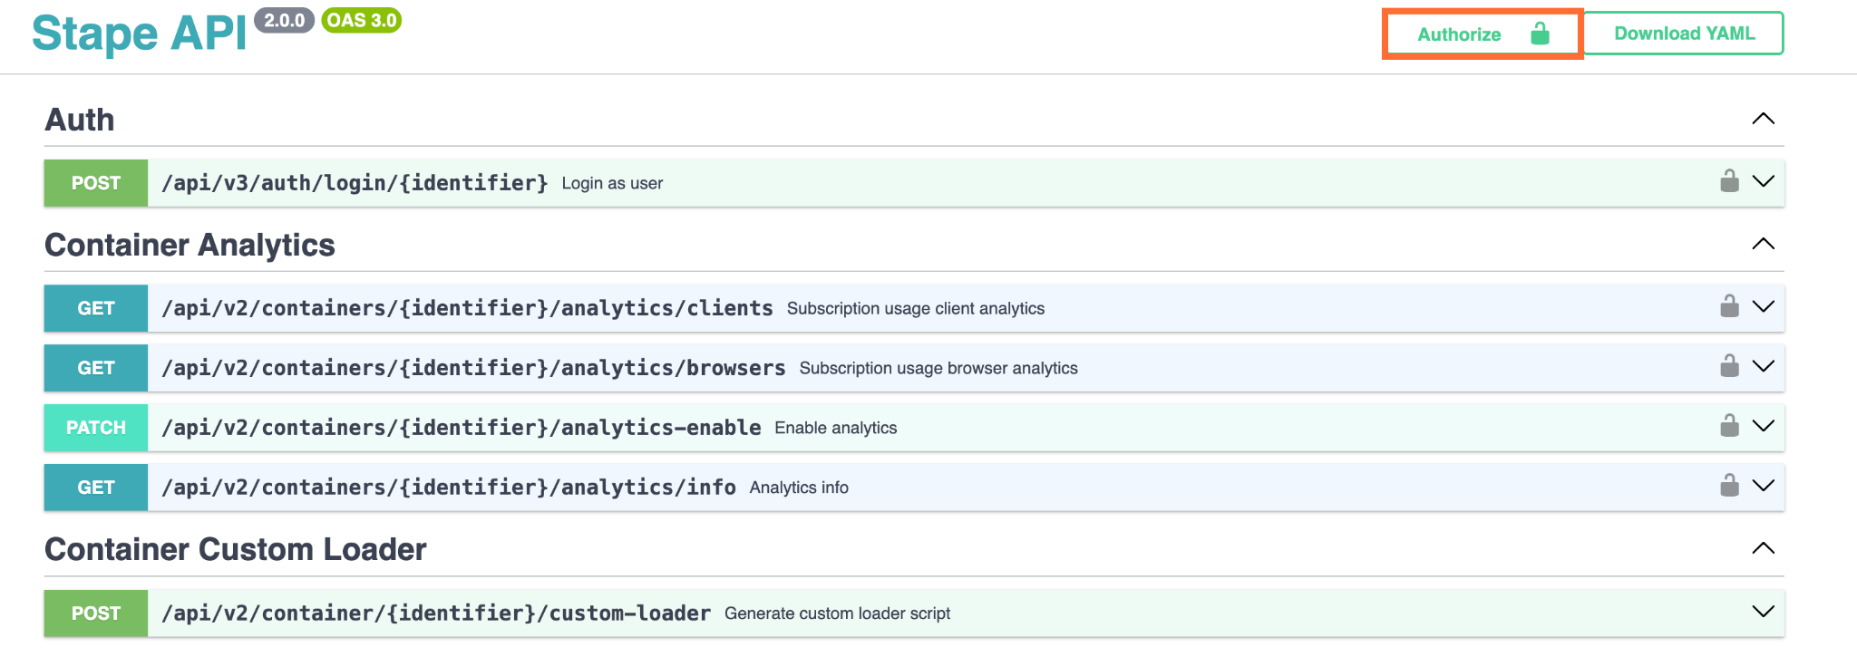
Task: Expand the auth/login endpoint arrow
Action: [1763, 181]
